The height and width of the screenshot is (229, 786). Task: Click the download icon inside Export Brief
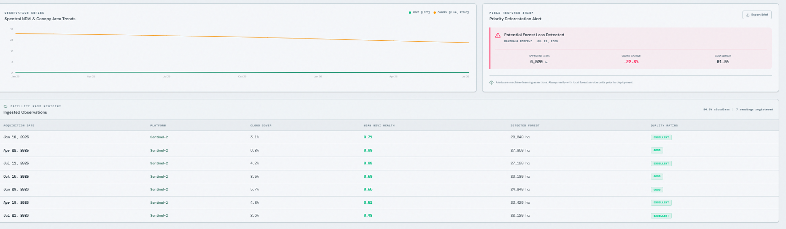tap(748, 15)
